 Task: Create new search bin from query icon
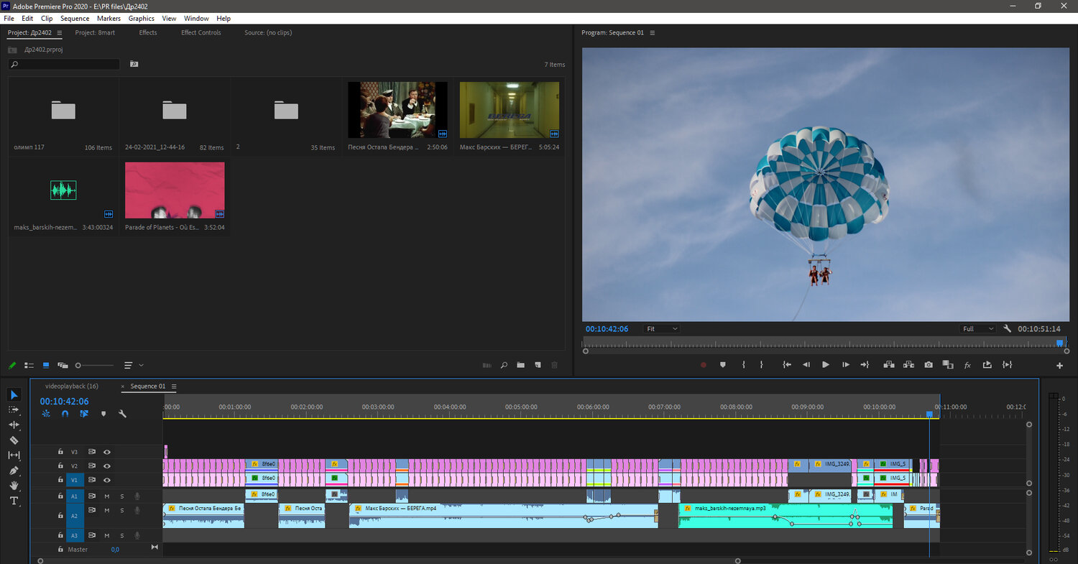pos(134,64)
